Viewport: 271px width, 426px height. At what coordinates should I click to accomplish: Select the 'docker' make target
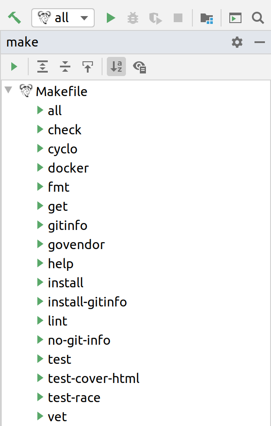pyautogui.click(x=68, y=168)
